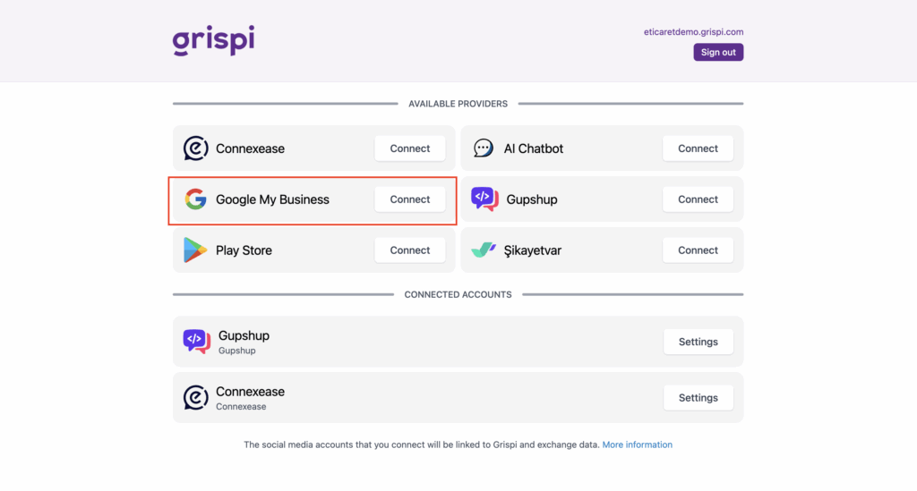Click the Google My Business label
The height and width of the screenshot is (491, 917).
click(272, 199)
